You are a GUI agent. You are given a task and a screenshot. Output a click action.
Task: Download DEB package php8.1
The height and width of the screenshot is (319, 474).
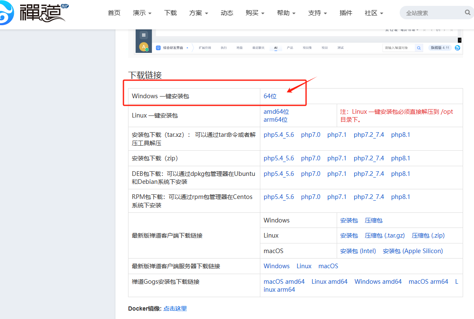click(401, 174)
